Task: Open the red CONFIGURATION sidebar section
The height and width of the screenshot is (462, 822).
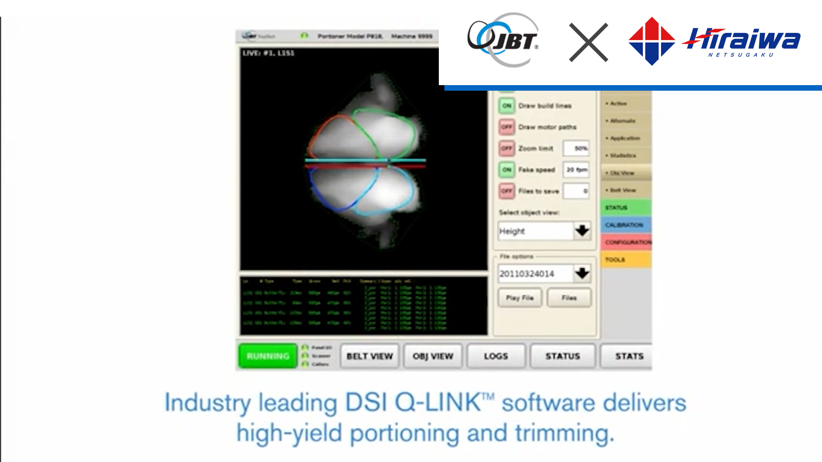Action: coord(626,242)
